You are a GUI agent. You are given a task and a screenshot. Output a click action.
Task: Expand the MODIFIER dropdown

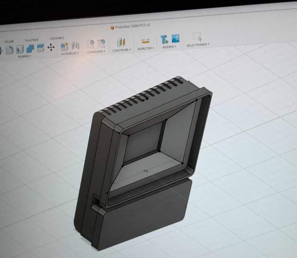pos(25,56)
